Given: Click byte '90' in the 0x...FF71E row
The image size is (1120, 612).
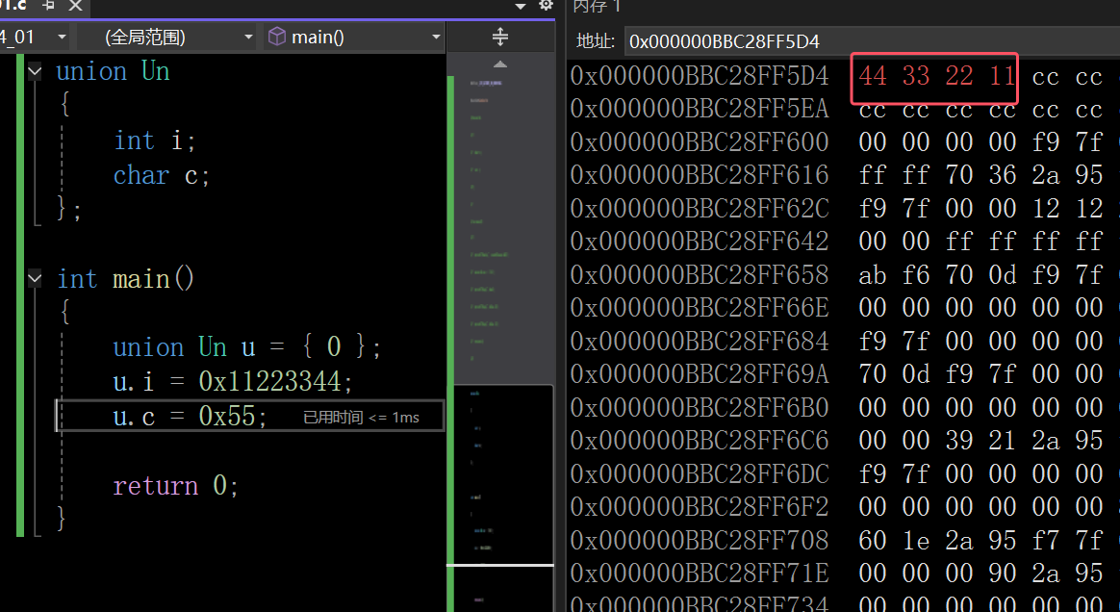Looking at the screenshot, I should pos(1003,574).
